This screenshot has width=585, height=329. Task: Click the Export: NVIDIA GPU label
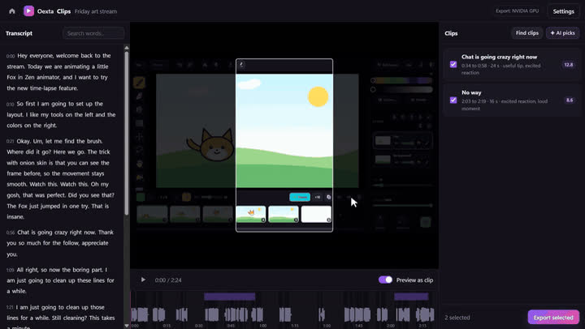pyautogui.click(x=517, y=11)
